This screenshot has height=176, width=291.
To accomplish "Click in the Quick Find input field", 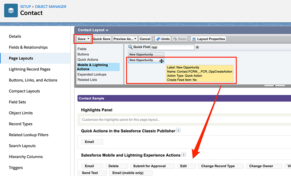I will pos(172,47).
